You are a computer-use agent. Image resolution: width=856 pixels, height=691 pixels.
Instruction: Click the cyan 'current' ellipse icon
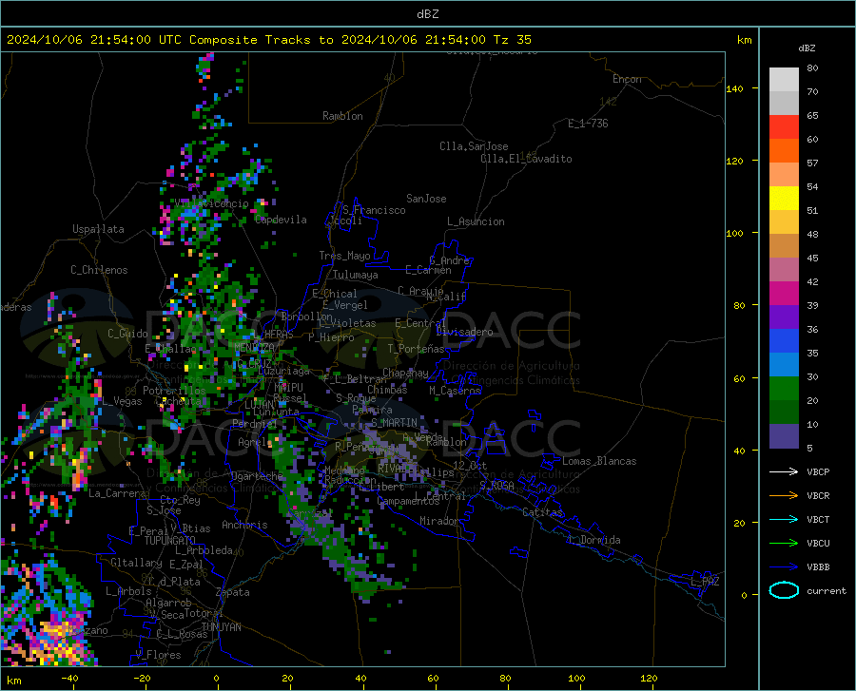pos(784,590)
